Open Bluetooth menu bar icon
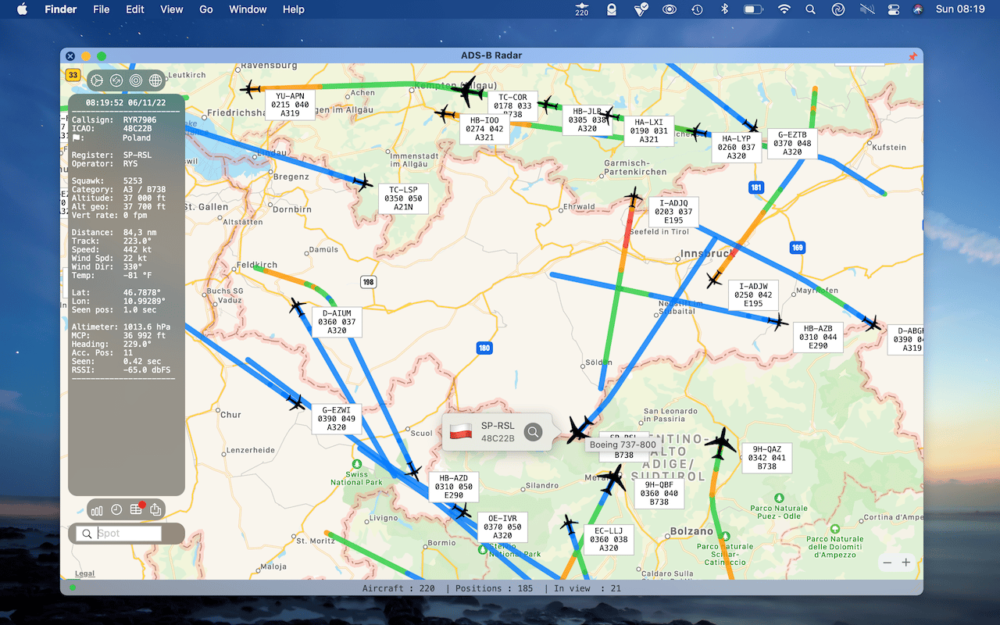The image size is (1000, 625). [x=724, y=9]
